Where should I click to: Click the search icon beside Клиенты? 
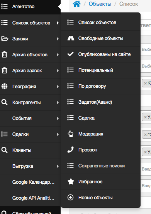5,150
